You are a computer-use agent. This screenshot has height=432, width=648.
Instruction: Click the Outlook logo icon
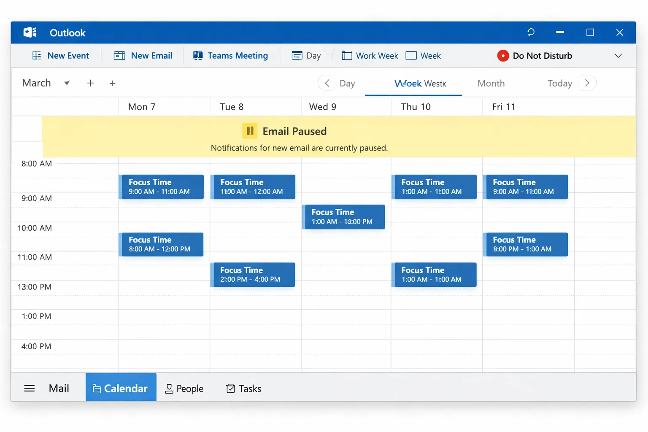30,32
